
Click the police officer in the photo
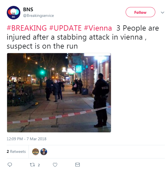pos(101,100)
